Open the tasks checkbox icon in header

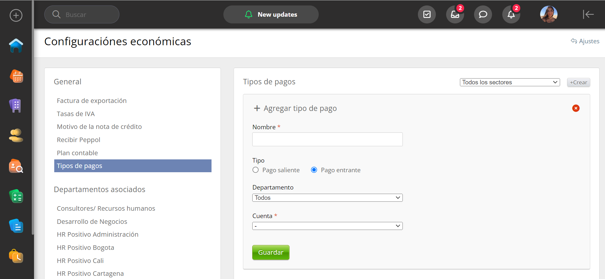(x=427, y=14)
